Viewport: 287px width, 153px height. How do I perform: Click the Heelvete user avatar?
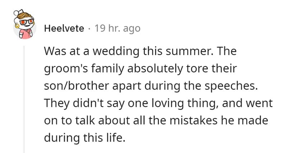pos(23,27)
